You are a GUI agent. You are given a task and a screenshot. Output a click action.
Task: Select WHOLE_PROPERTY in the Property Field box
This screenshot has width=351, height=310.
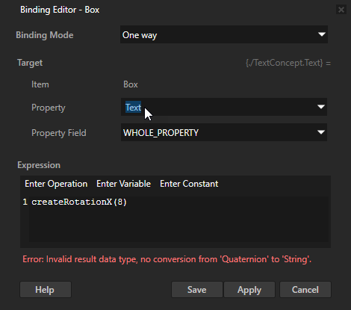[224, 132]
